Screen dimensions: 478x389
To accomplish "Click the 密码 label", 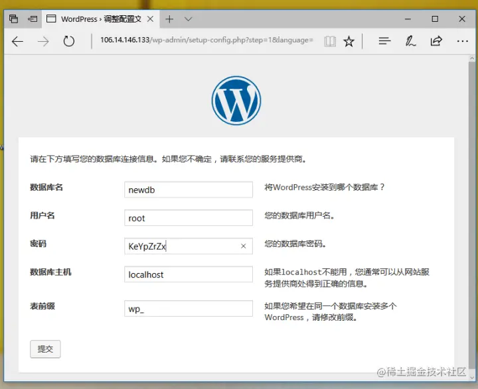I will (38, 243).
